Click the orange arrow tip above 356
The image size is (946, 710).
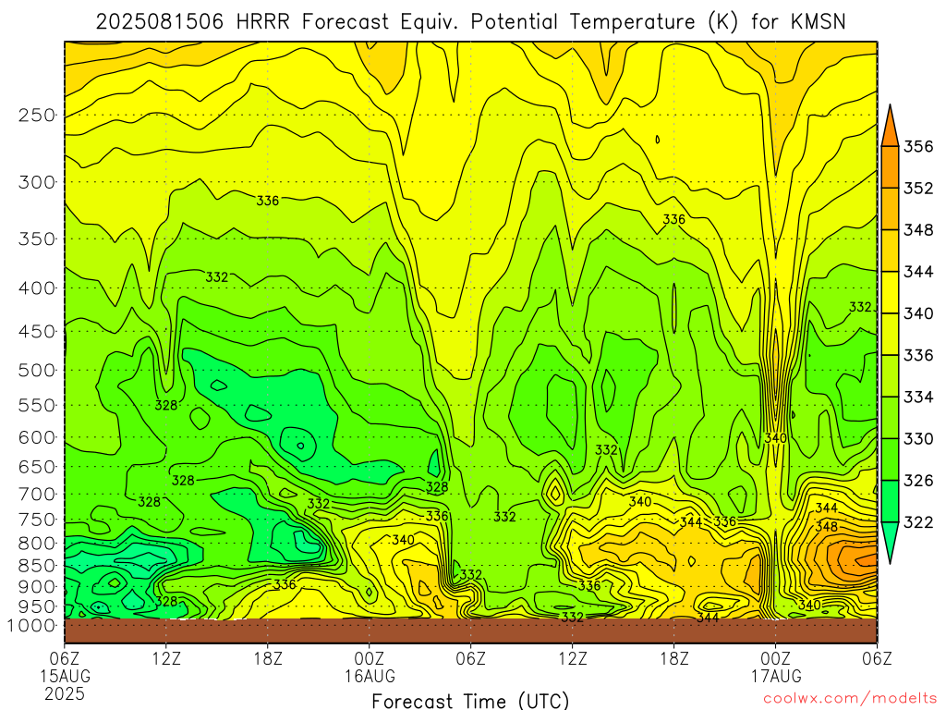890,125
